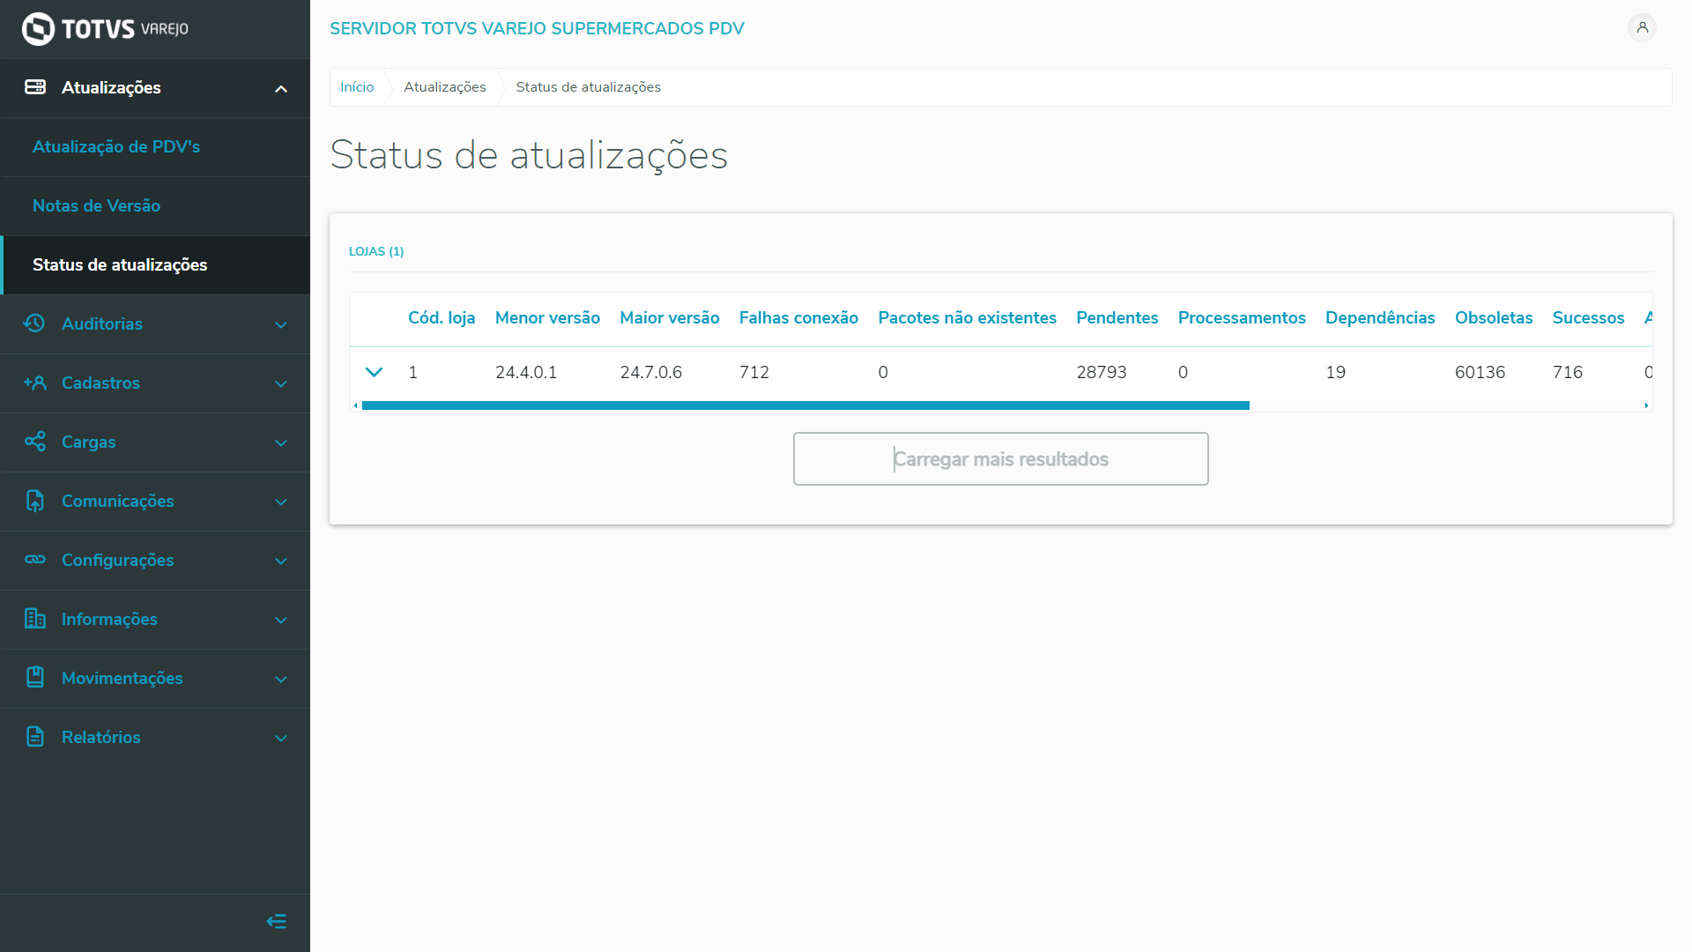The width and height of the screenshot is (1692, 952).
Task: Click the Movimentações book icon
Action: (x=34, y=678)
